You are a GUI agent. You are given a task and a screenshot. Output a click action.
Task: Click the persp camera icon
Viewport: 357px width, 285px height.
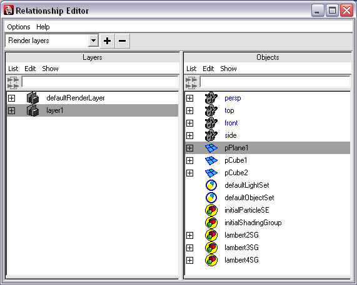211,98
